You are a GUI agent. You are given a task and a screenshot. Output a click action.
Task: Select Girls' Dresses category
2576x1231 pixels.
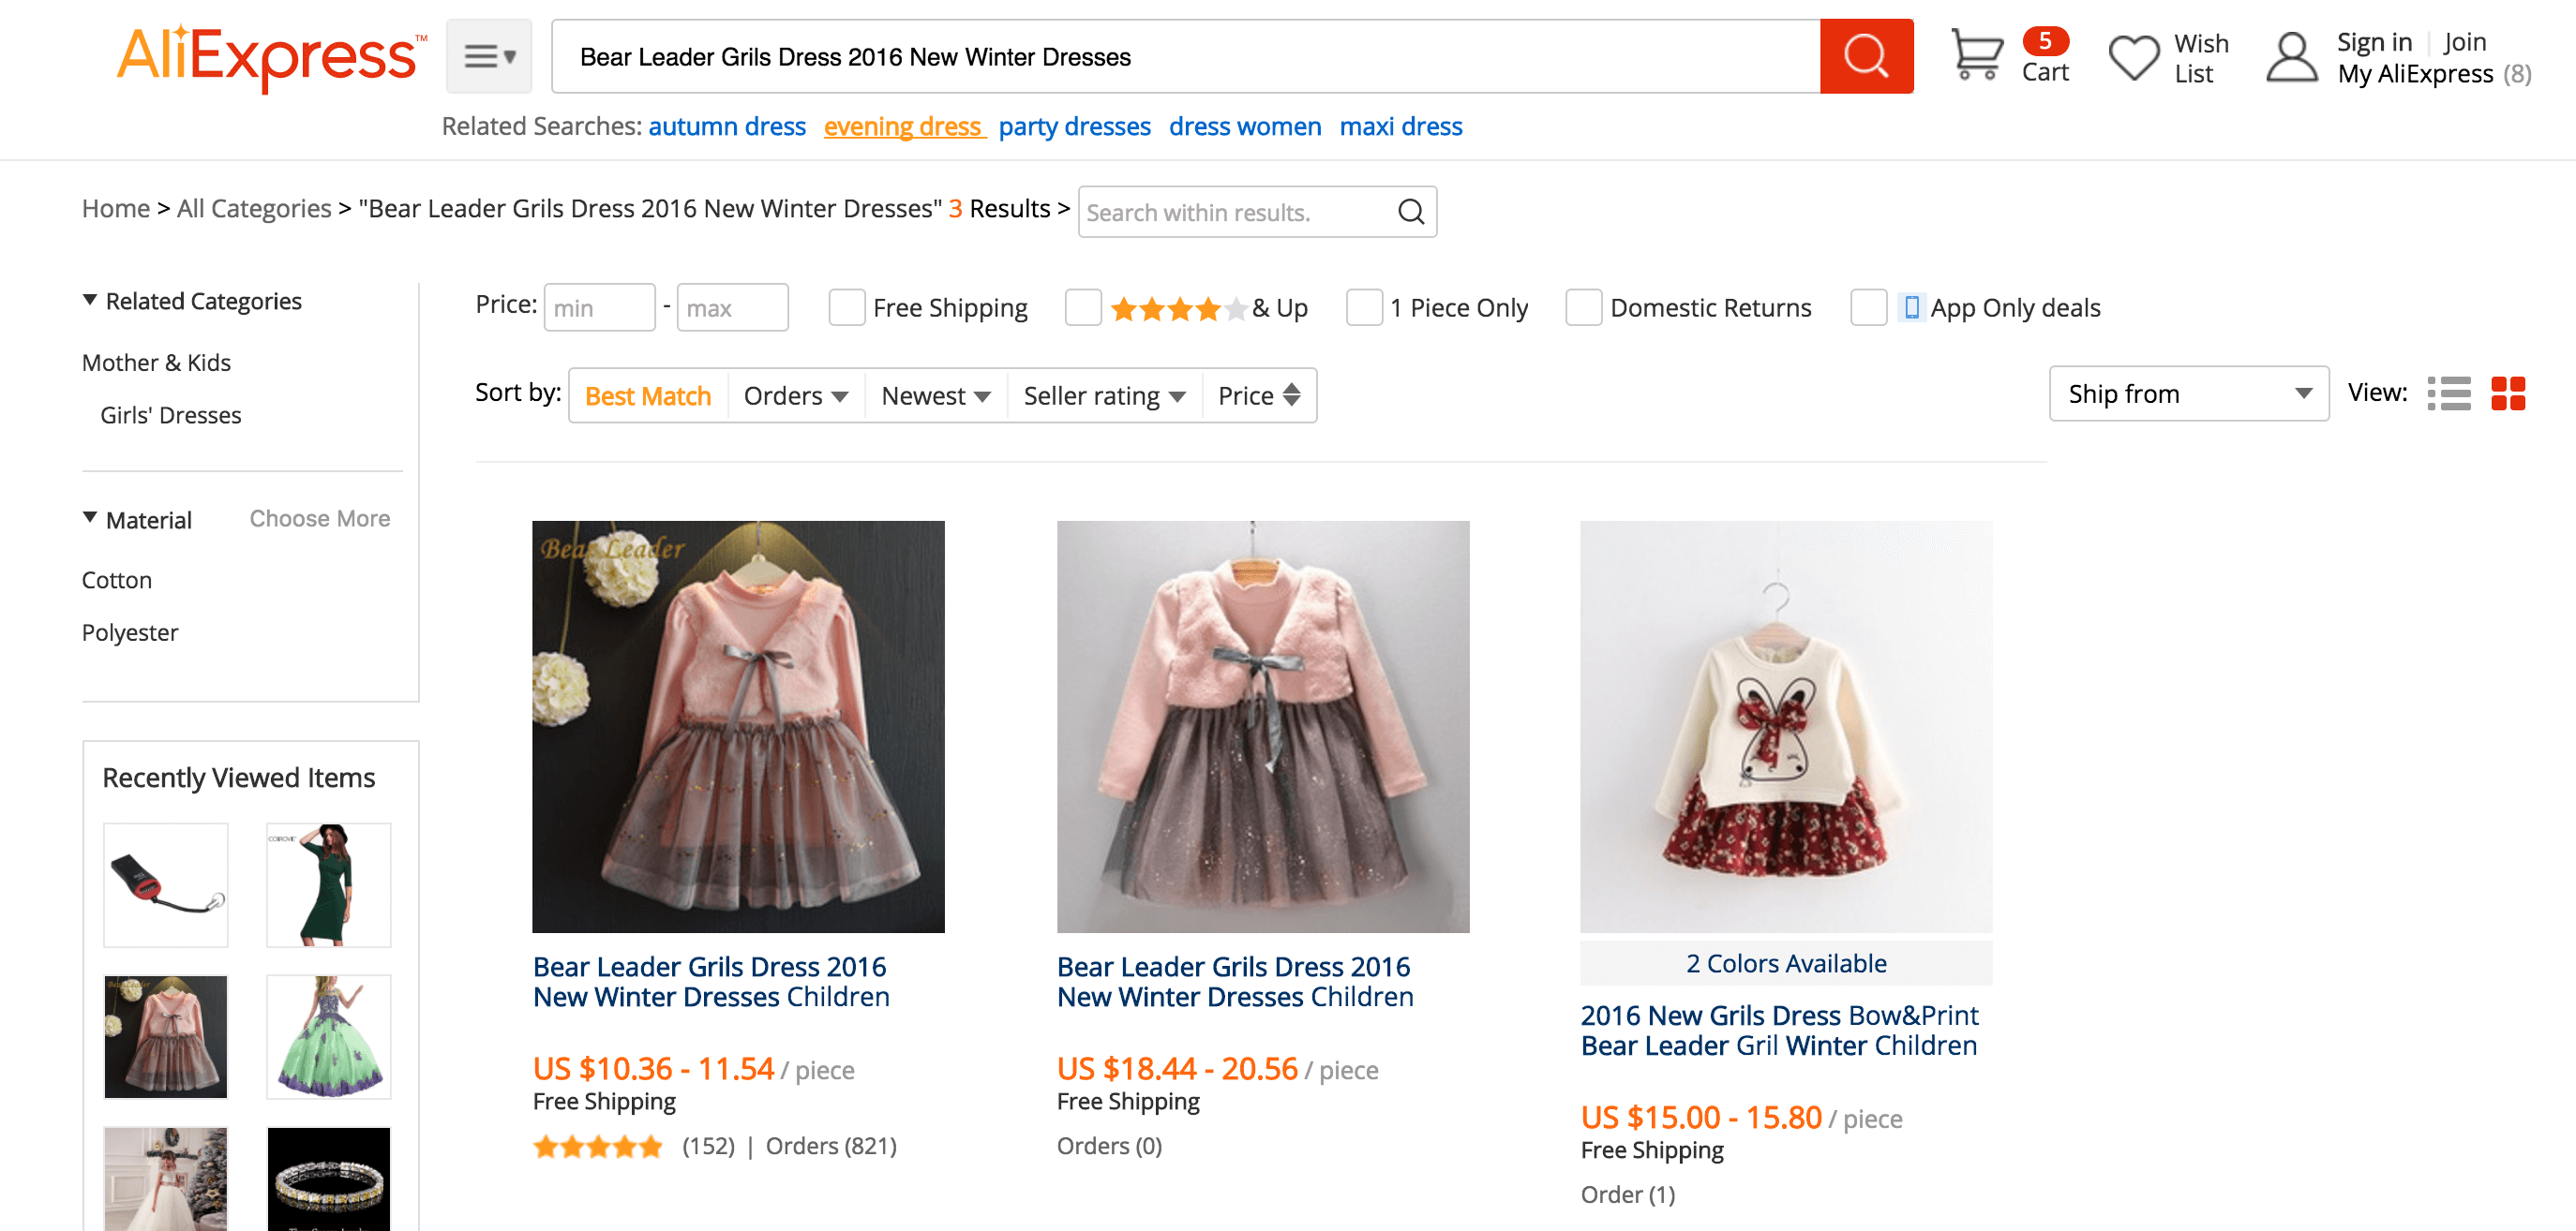tap(171, 415)
